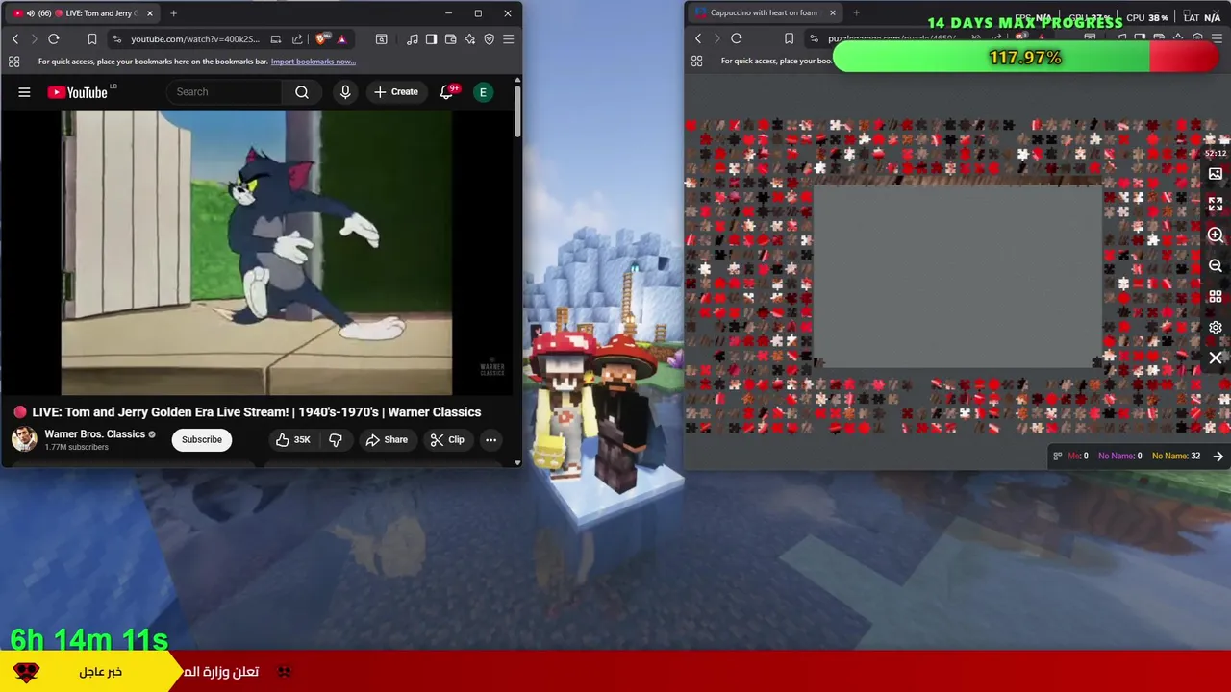
Task: Search with voice microphone on YouTube
Action: point(345,92)
